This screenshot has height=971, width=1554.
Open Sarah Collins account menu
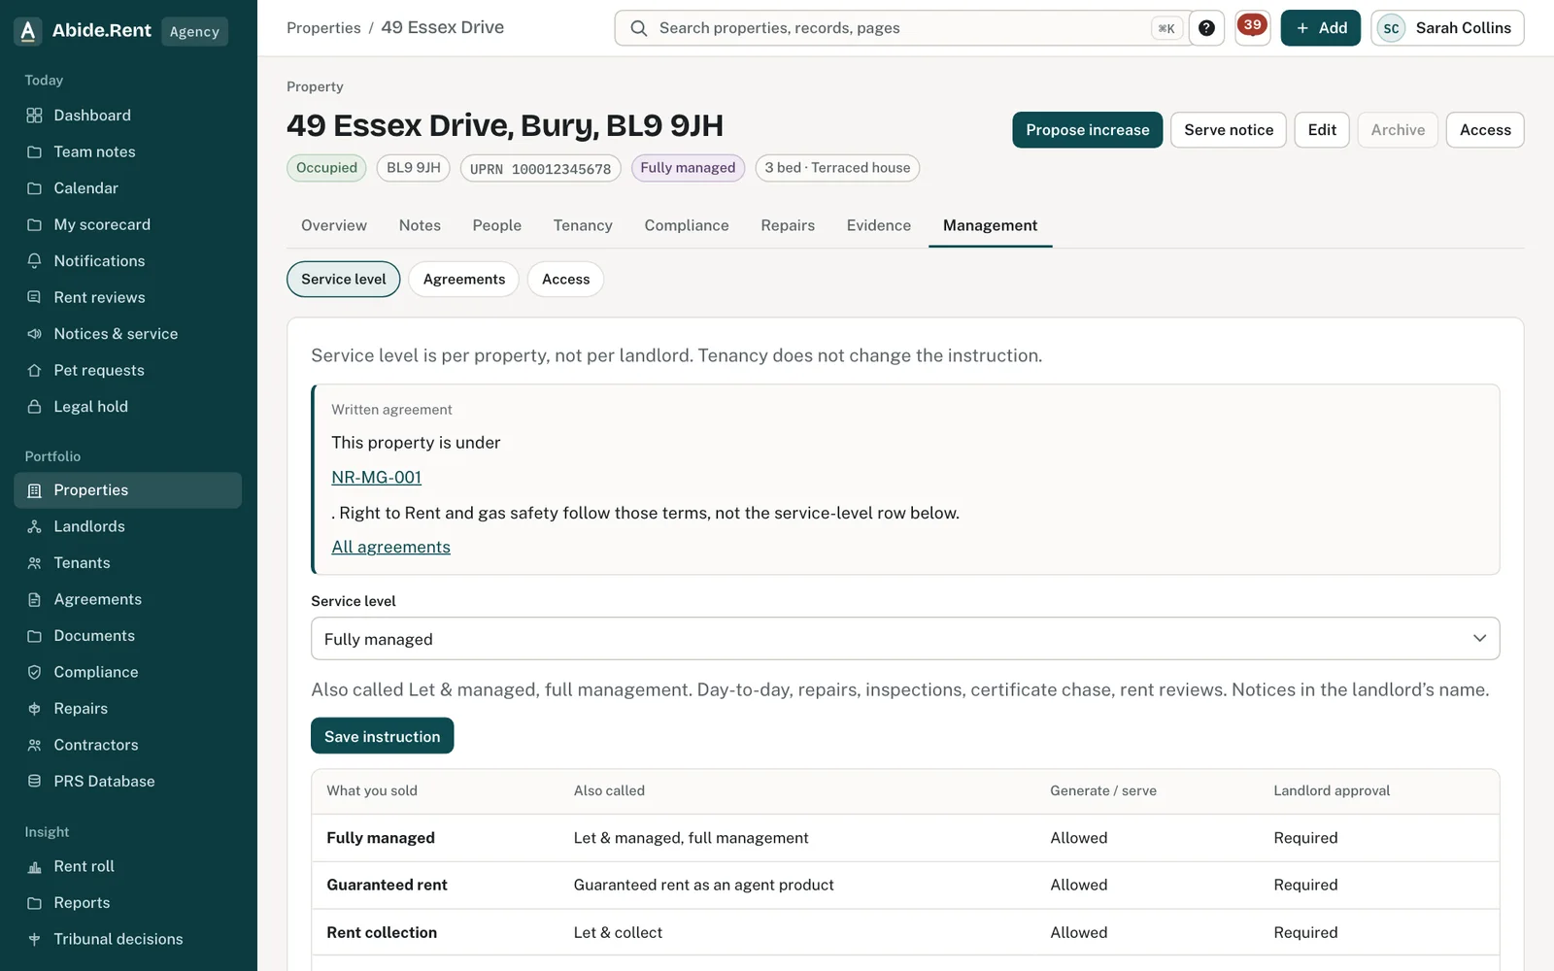(1447, 28)
